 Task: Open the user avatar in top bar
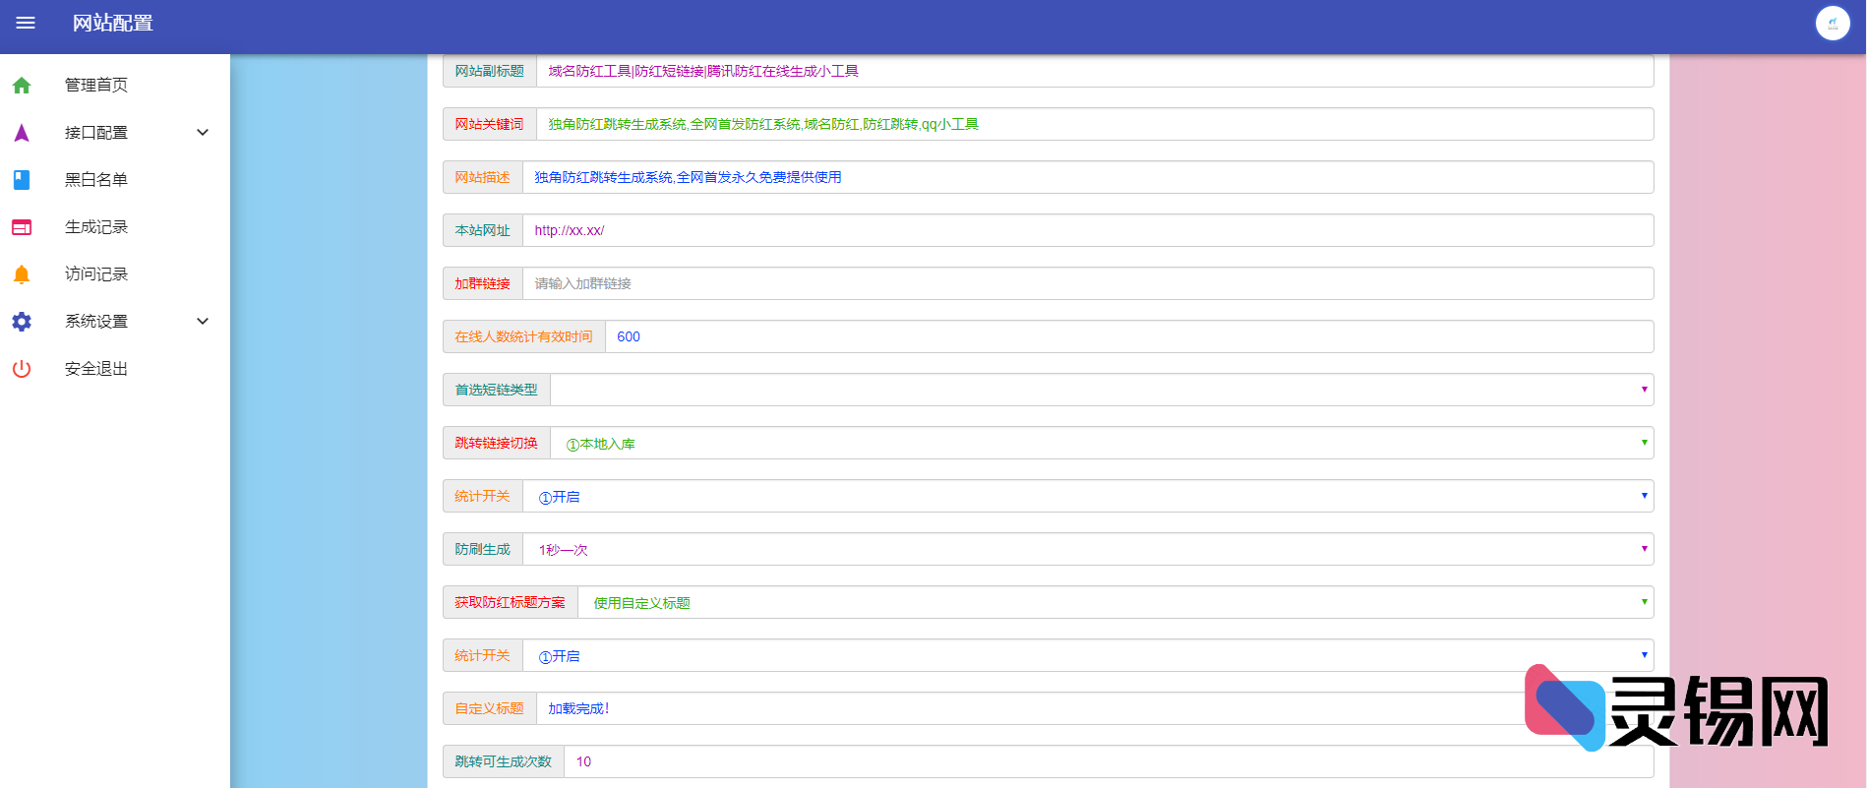pos(1832,23)
